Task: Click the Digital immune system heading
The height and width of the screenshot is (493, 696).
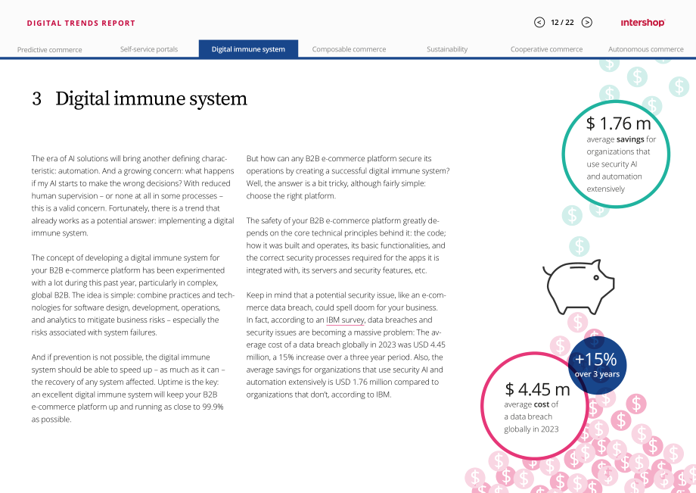Action: (x=139, y=98)
